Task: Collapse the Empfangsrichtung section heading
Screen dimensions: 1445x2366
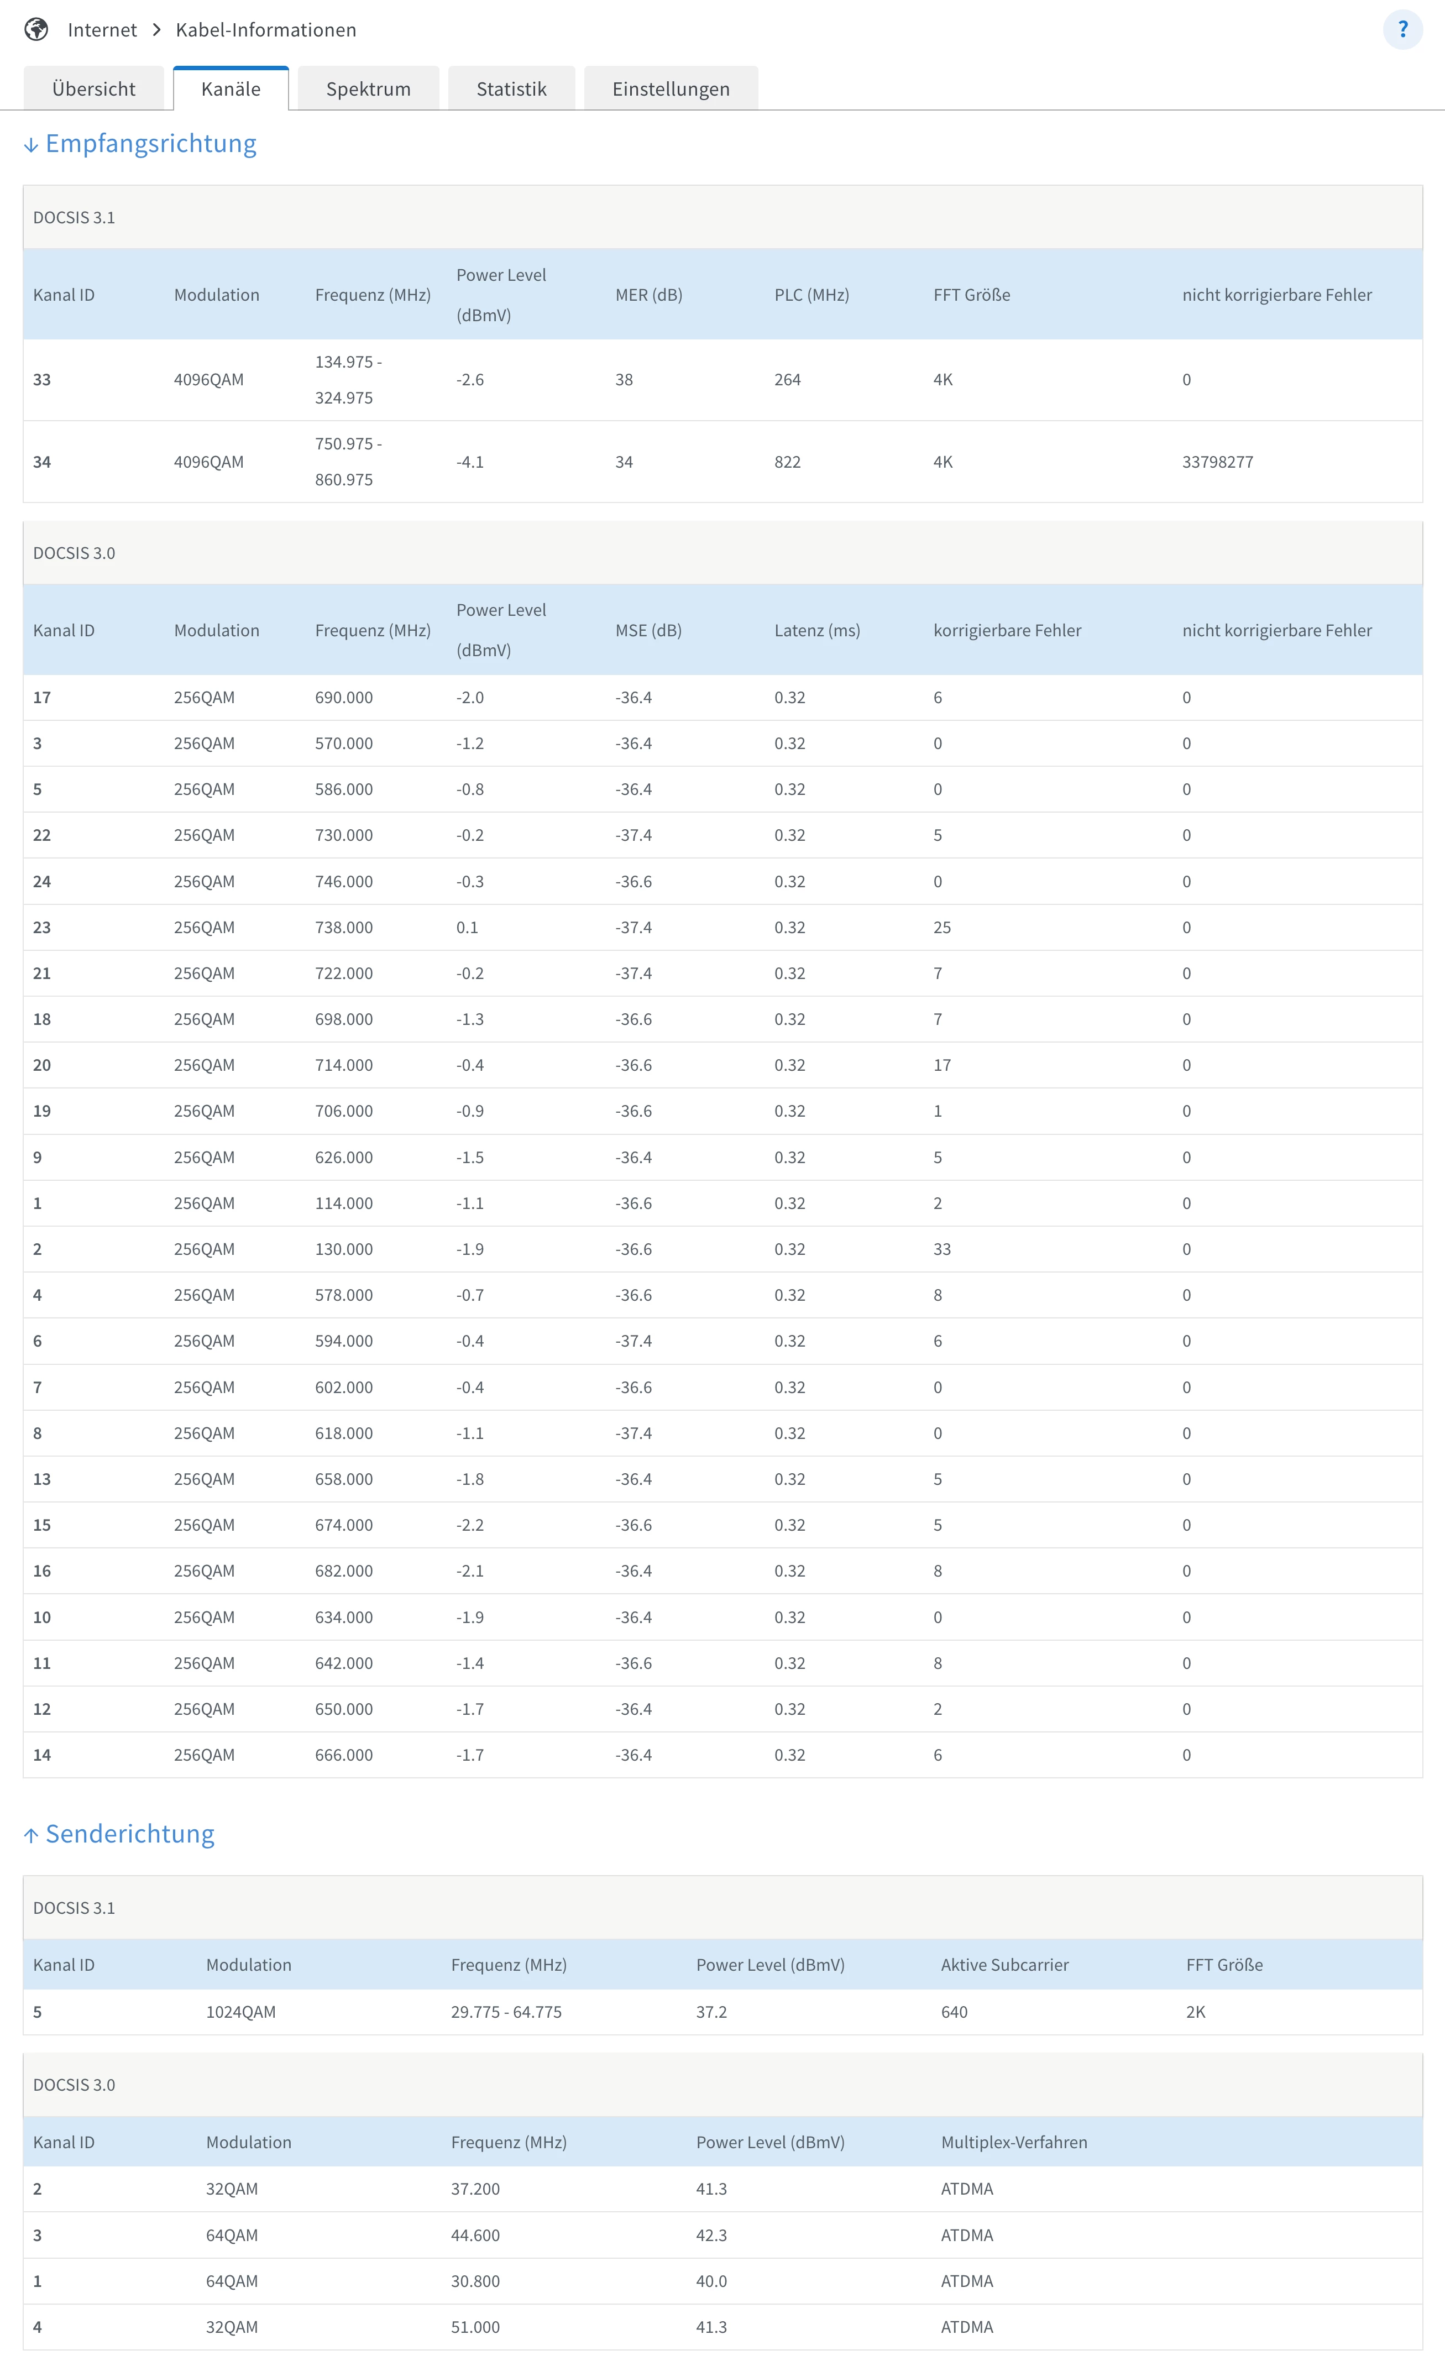Action: (151, 144)
